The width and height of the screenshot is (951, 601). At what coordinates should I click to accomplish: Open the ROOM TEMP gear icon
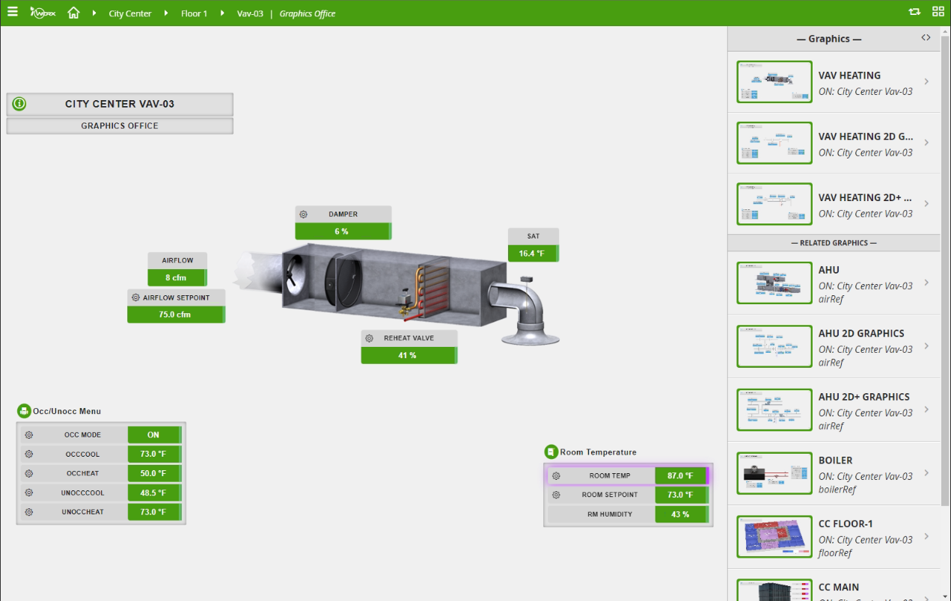556,476
